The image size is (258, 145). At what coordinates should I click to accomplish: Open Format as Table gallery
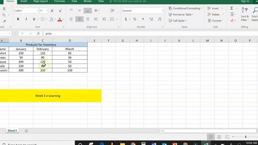point(181,14)
